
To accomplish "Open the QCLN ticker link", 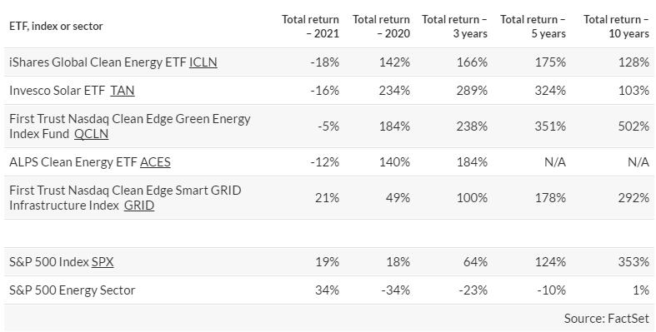I will coord(91,134).
